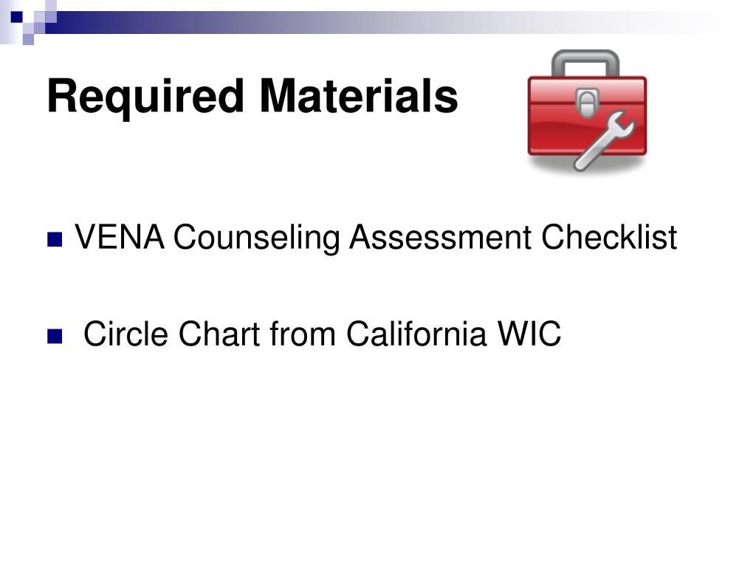
Task: Click the blue bullet beside Circle Chart
Action: 55,336
